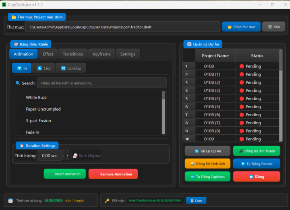The height and width of the screenshot is (210, 290).
Task: Check the Fade In animation
Action: (x=22, y=132)
